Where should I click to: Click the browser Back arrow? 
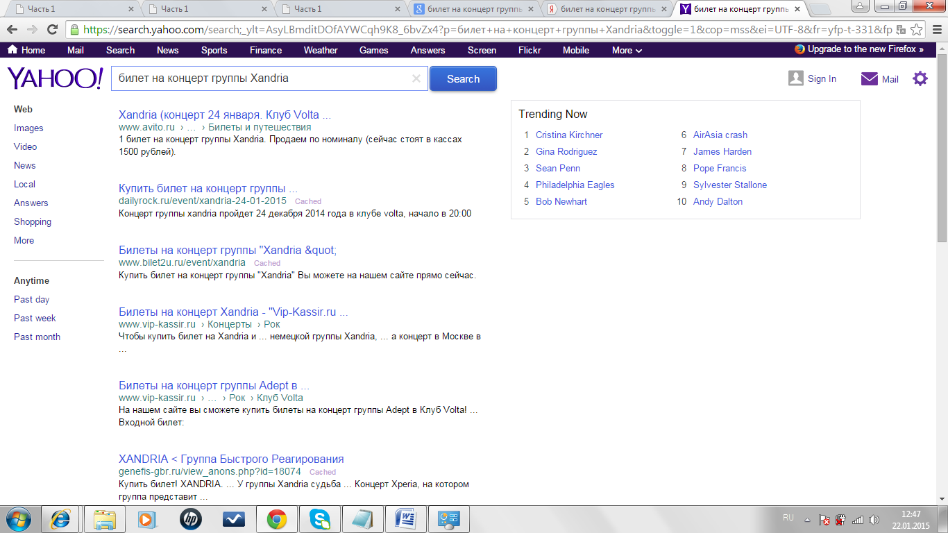pos(12,30)
